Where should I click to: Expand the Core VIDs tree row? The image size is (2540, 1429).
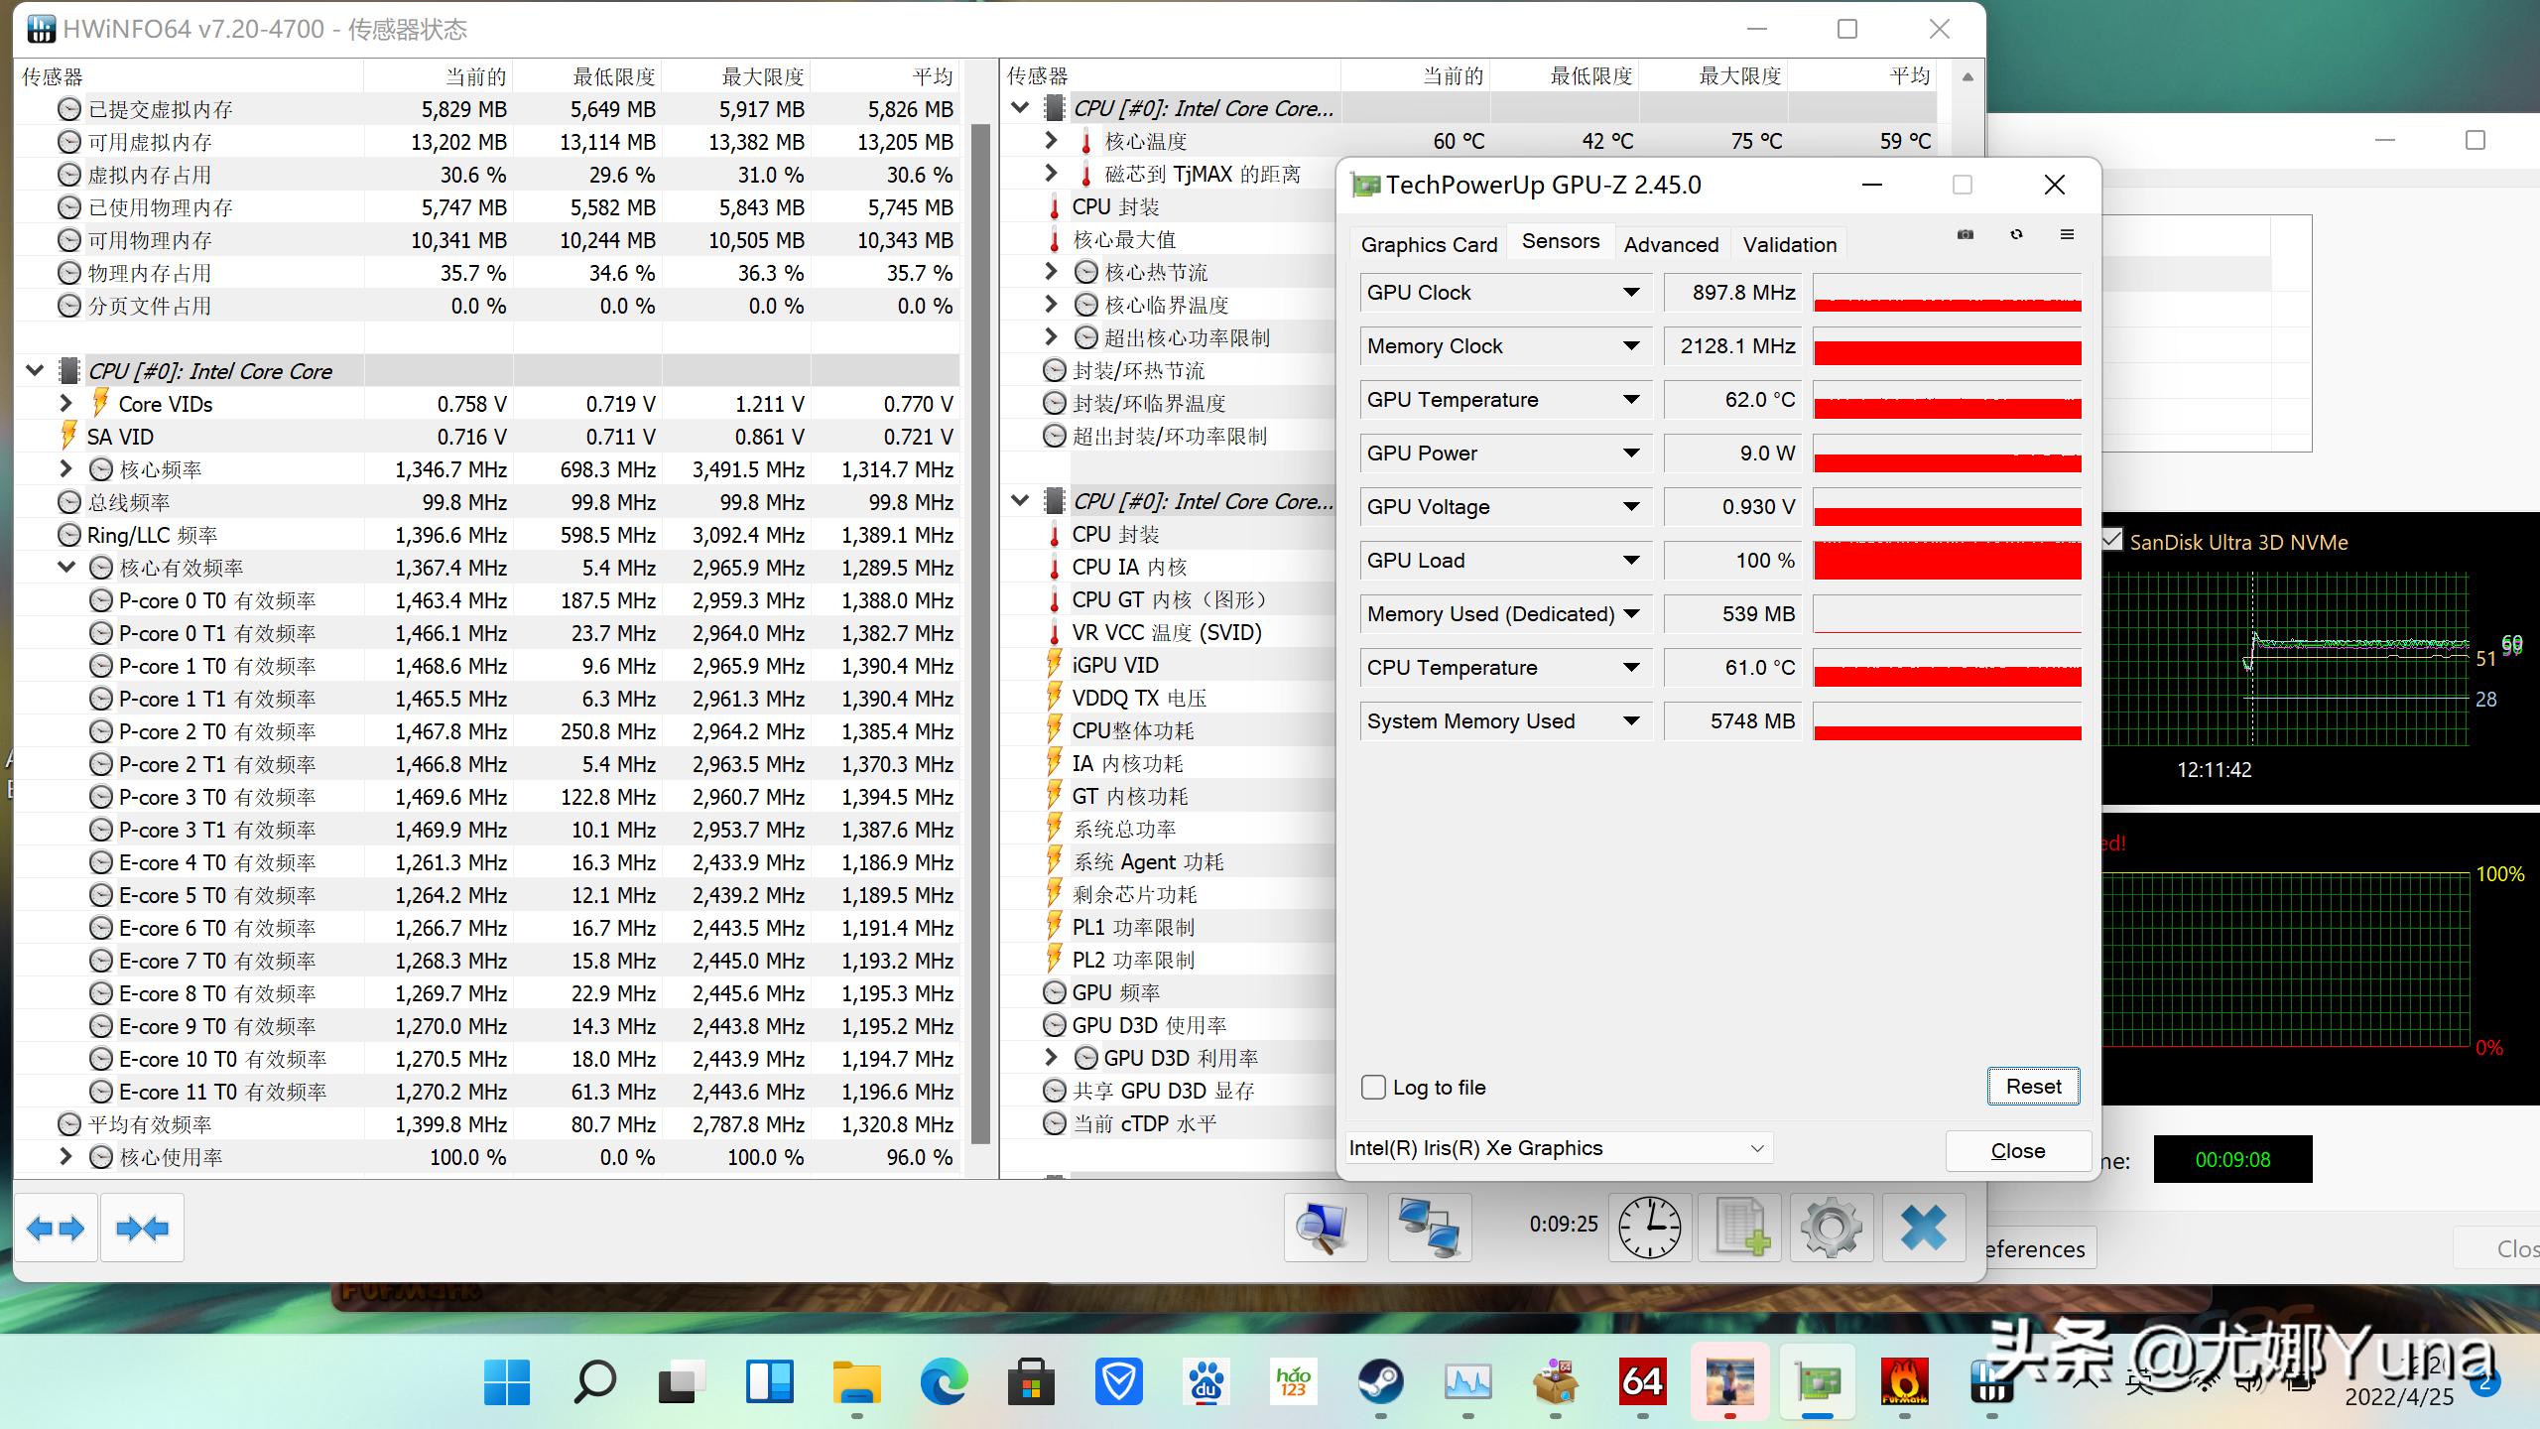point(65,404)
